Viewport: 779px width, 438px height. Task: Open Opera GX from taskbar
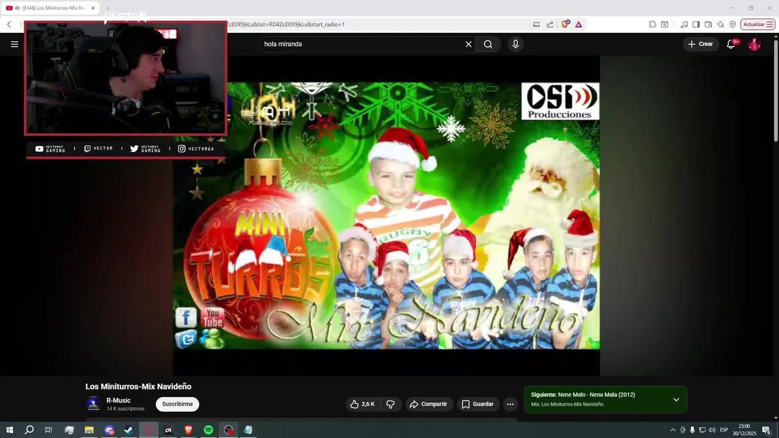click(148, 430)
